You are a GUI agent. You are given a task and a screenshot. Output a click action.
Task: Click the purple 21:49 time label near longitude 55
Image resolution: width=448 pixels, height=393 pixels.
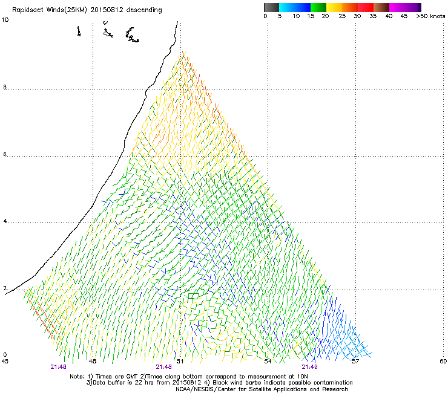coord(310,367)
